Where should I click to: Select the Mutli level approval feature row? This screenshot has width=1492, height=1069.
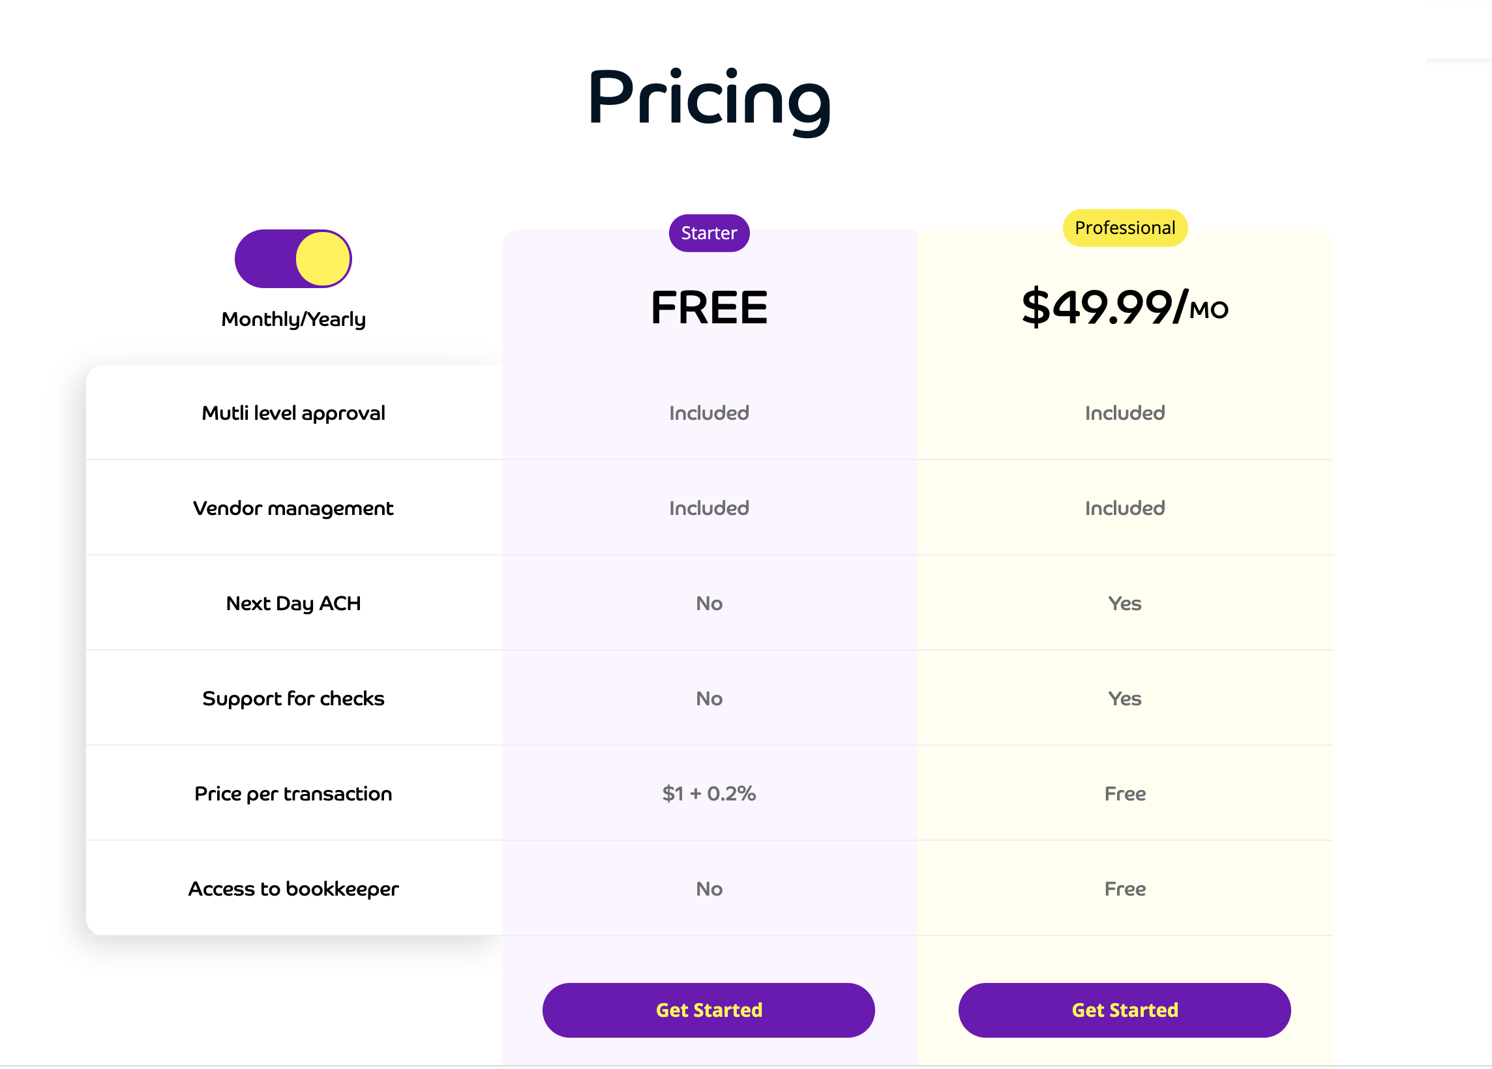coord(293,413)
